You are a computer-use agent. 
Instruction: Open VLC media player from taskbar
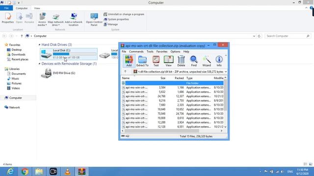click(x=68, y=172)
